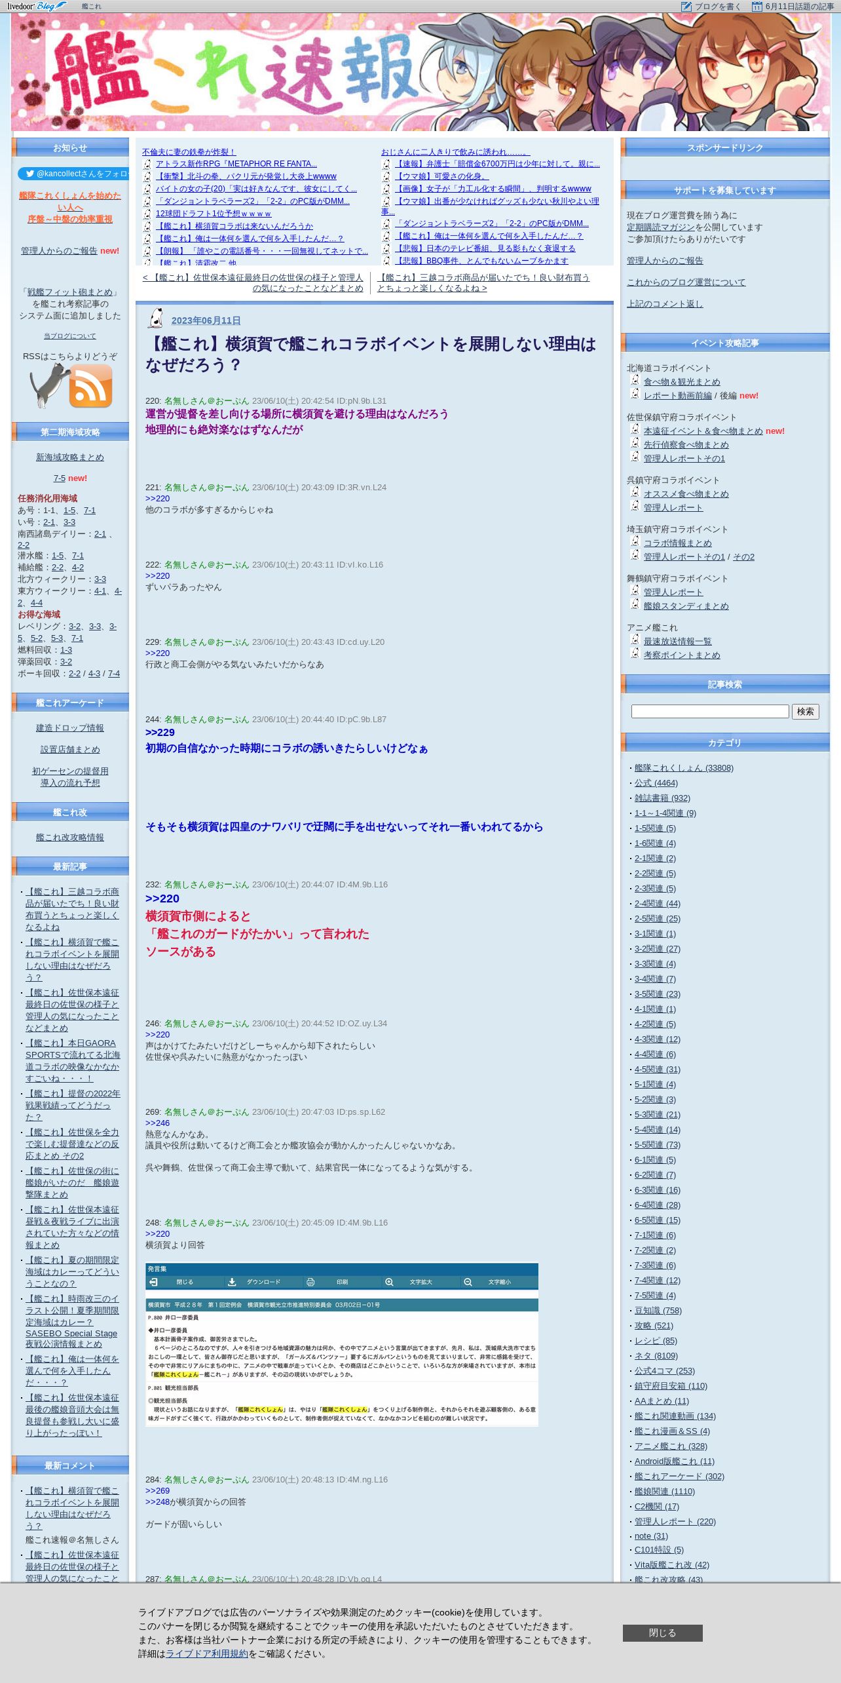The width and height of the screenshot is (841, 1683).
Task: Click the RSS feed orange icon
Action: coord(90,386)
